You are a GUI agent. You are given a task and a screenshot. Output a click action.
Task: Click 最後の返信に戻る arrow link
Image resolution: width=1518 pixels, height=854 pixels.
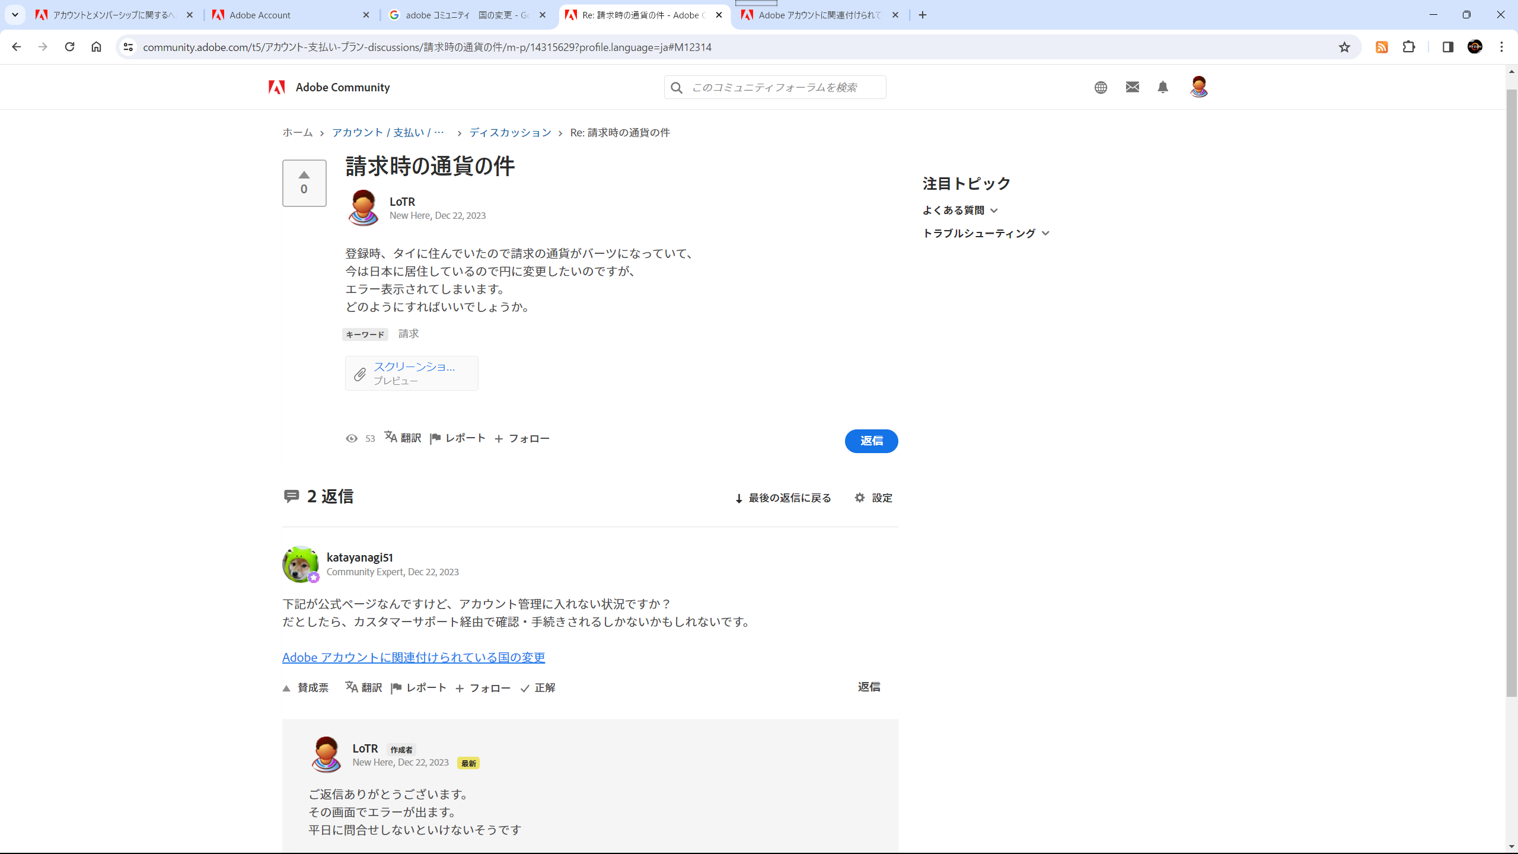click(x=783, y=498)
